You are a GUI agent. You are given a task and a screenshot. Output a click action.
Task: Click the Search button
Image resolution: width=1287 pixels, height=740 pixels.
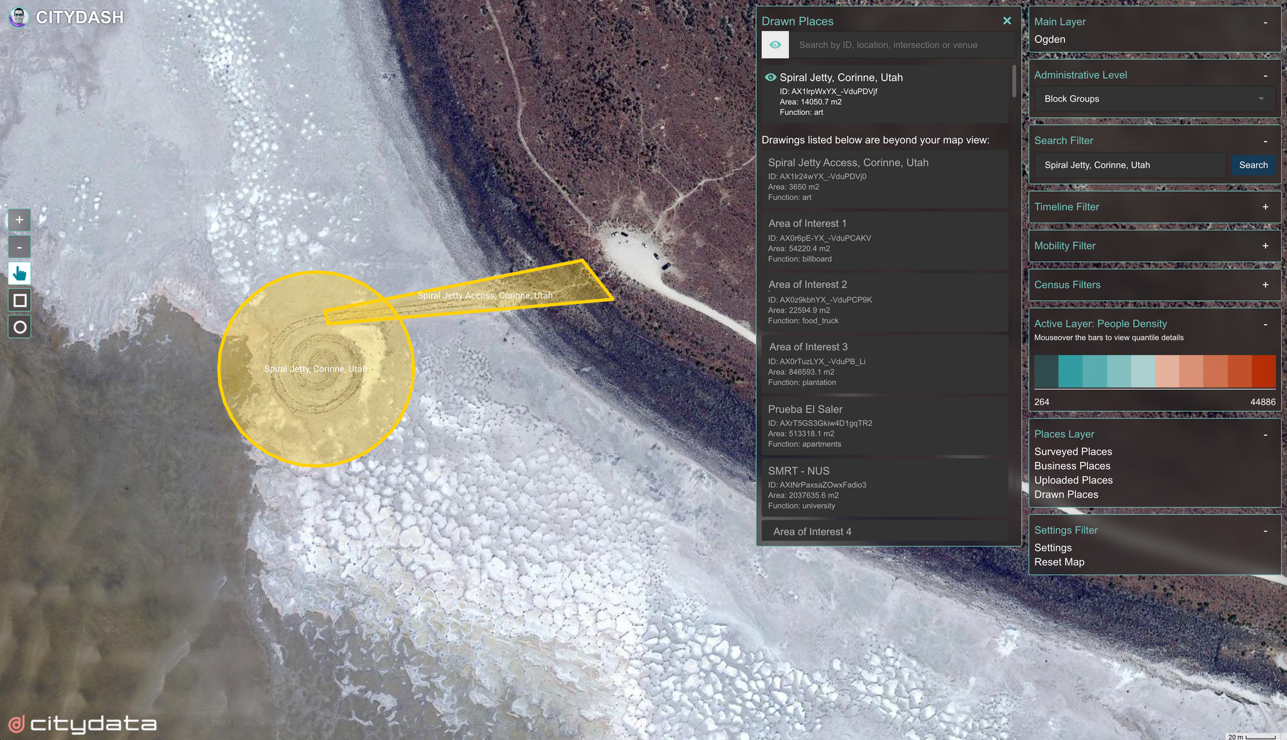[1253, 165]
